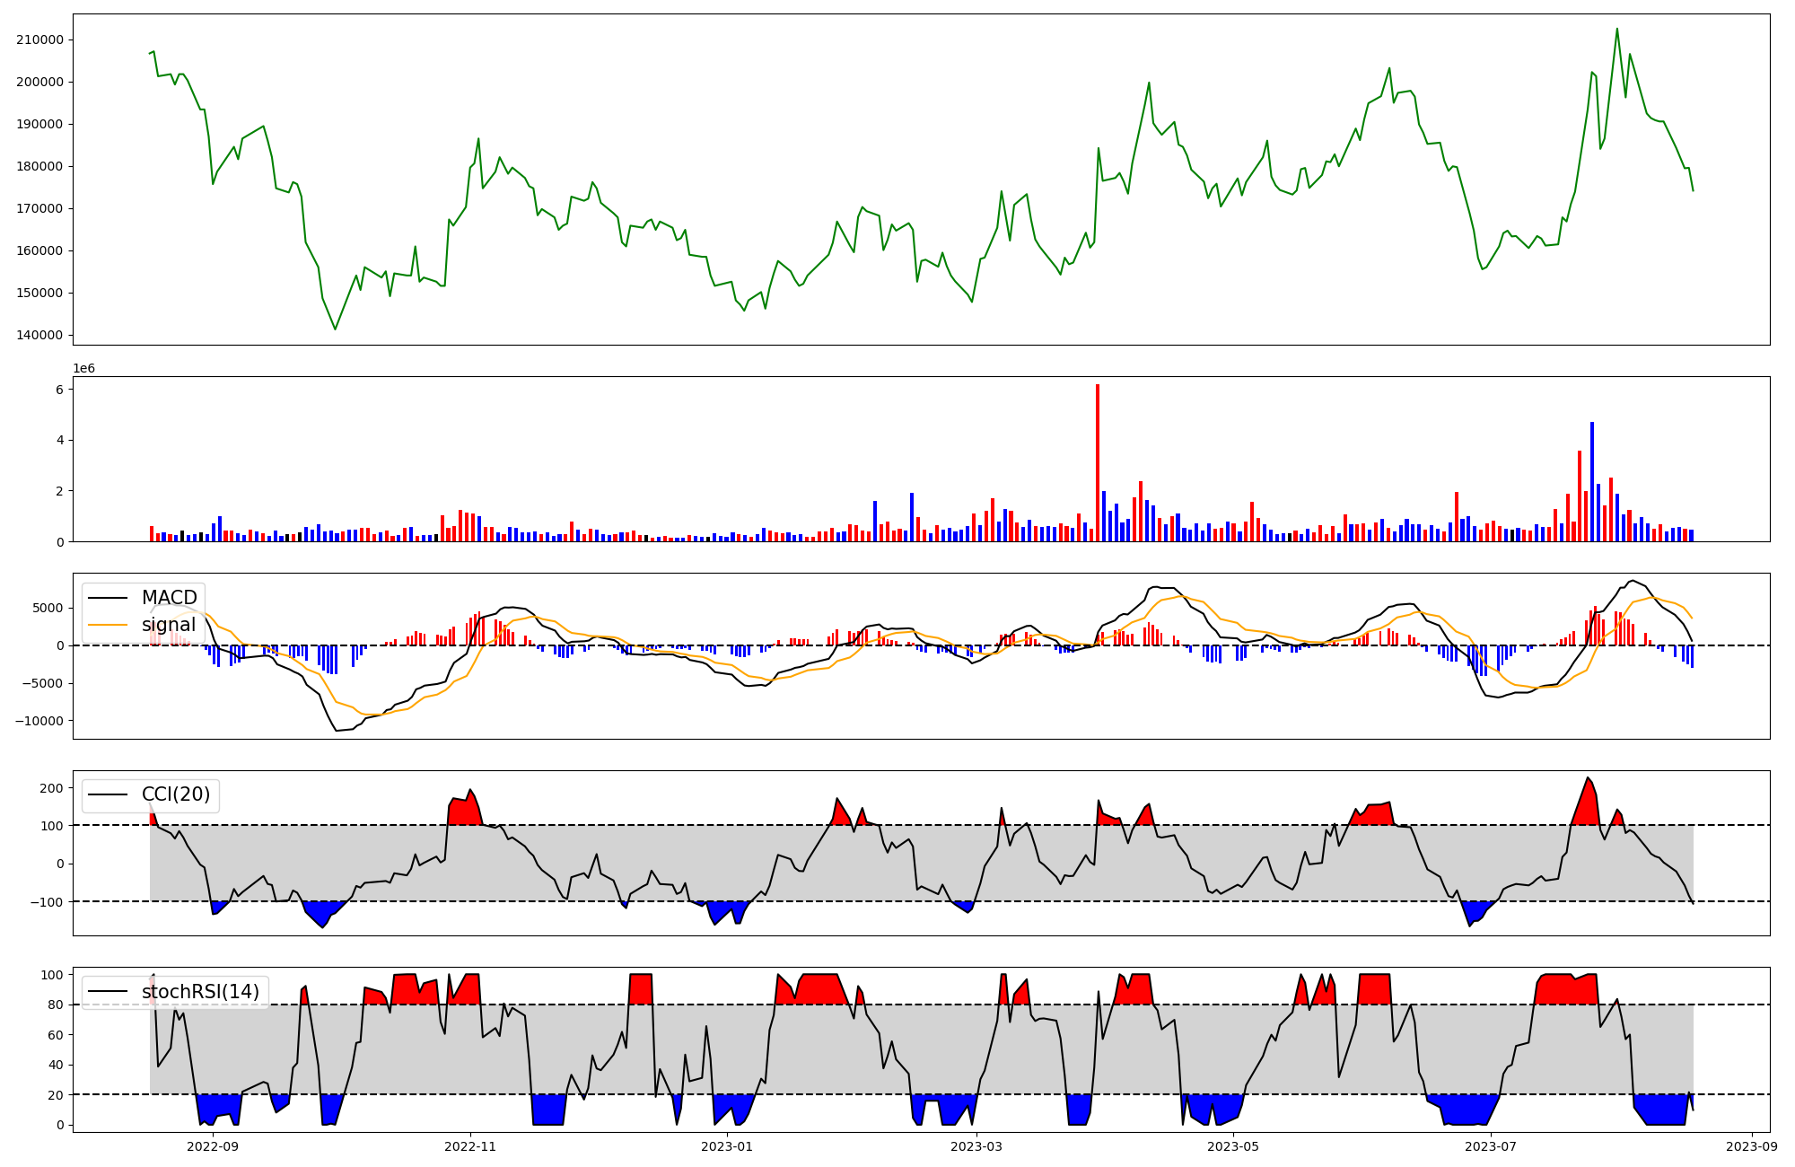Click the MACD legend label
This screenshot has width=1795, height=1167.
point(169,598)
